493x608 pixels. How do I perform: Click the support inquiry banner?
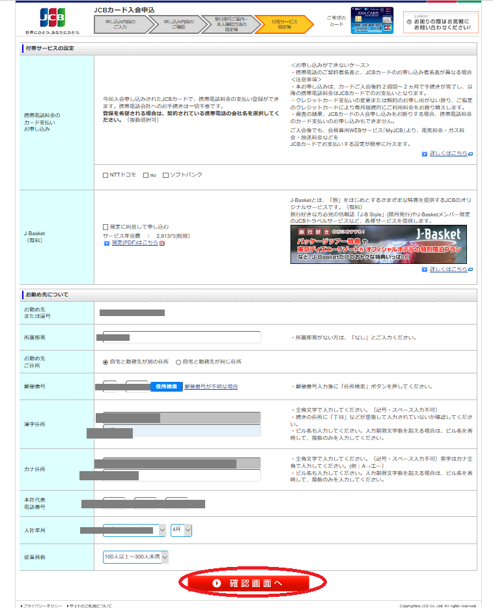pyautogui.click(x=441, y=22)
